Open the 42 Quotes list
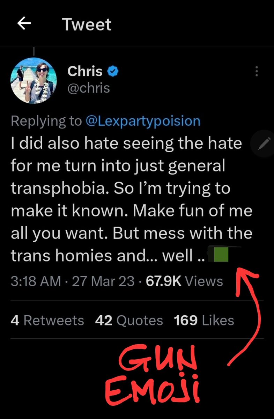This screenshot has height=419, width=274. point(129,320)
